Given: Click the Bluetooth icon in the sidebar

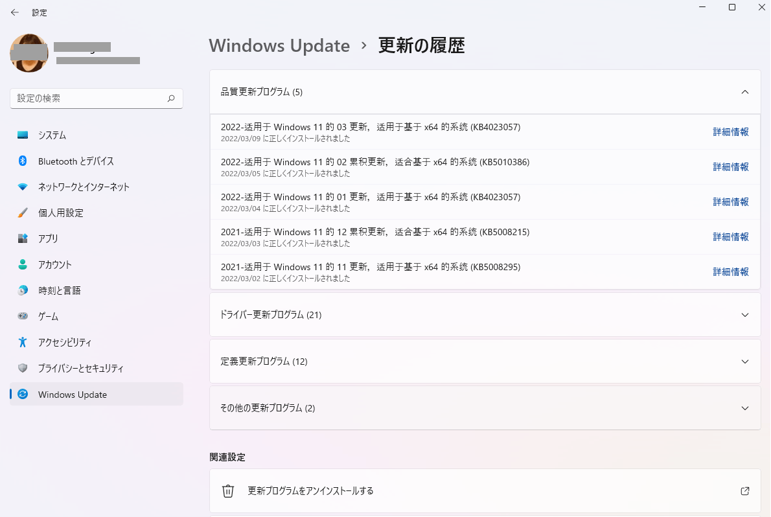Looking at the screenshot, I should [23, 161].
